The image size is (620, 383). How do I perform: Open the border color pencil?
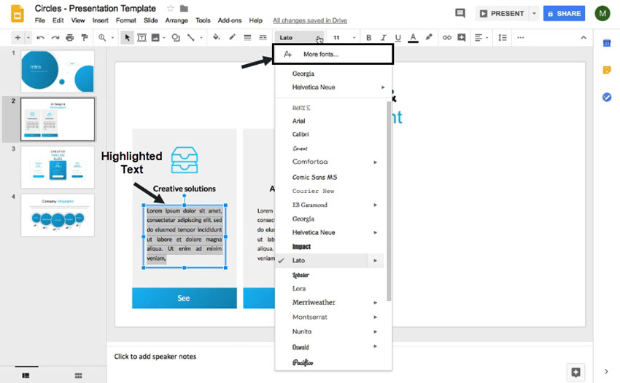click(232, 37)
